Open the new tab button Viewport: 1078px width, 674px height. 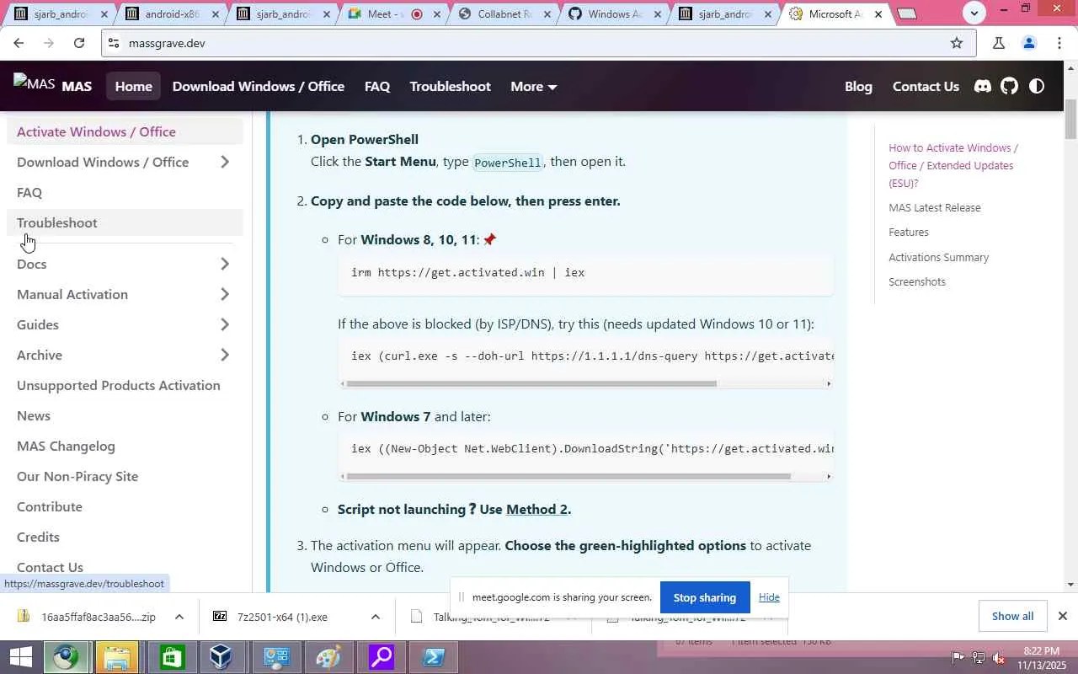pyautogui.click(x=906, y=13)
